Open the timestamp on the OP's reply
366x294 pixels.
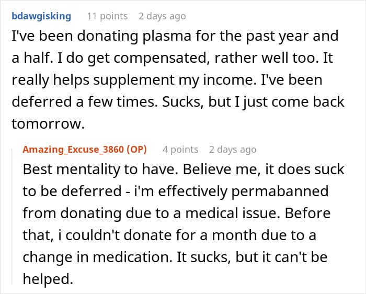click(x=233, y=150)
